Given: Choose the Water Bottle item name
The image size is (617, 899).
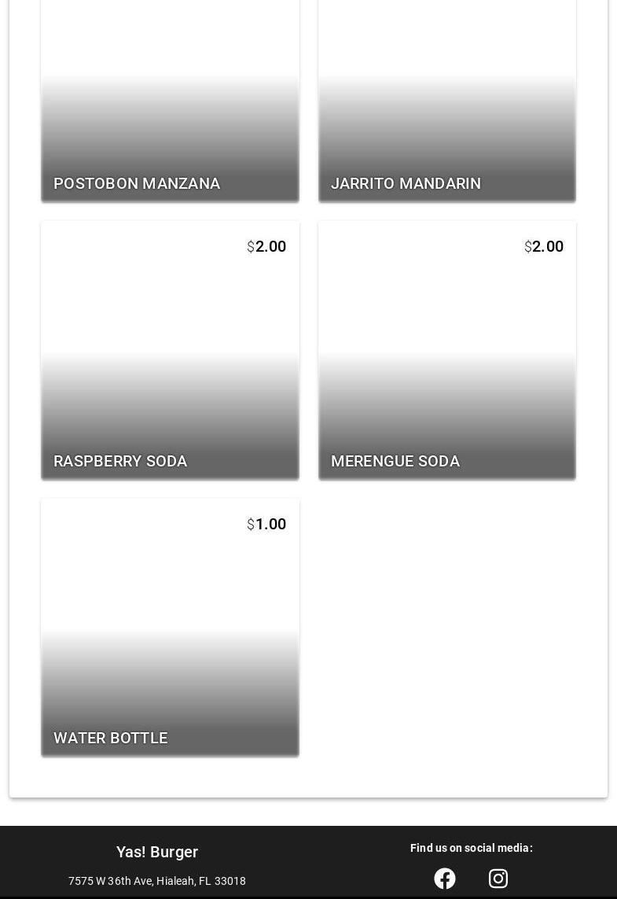Looking at the screenshot, I should coord(111,738).
